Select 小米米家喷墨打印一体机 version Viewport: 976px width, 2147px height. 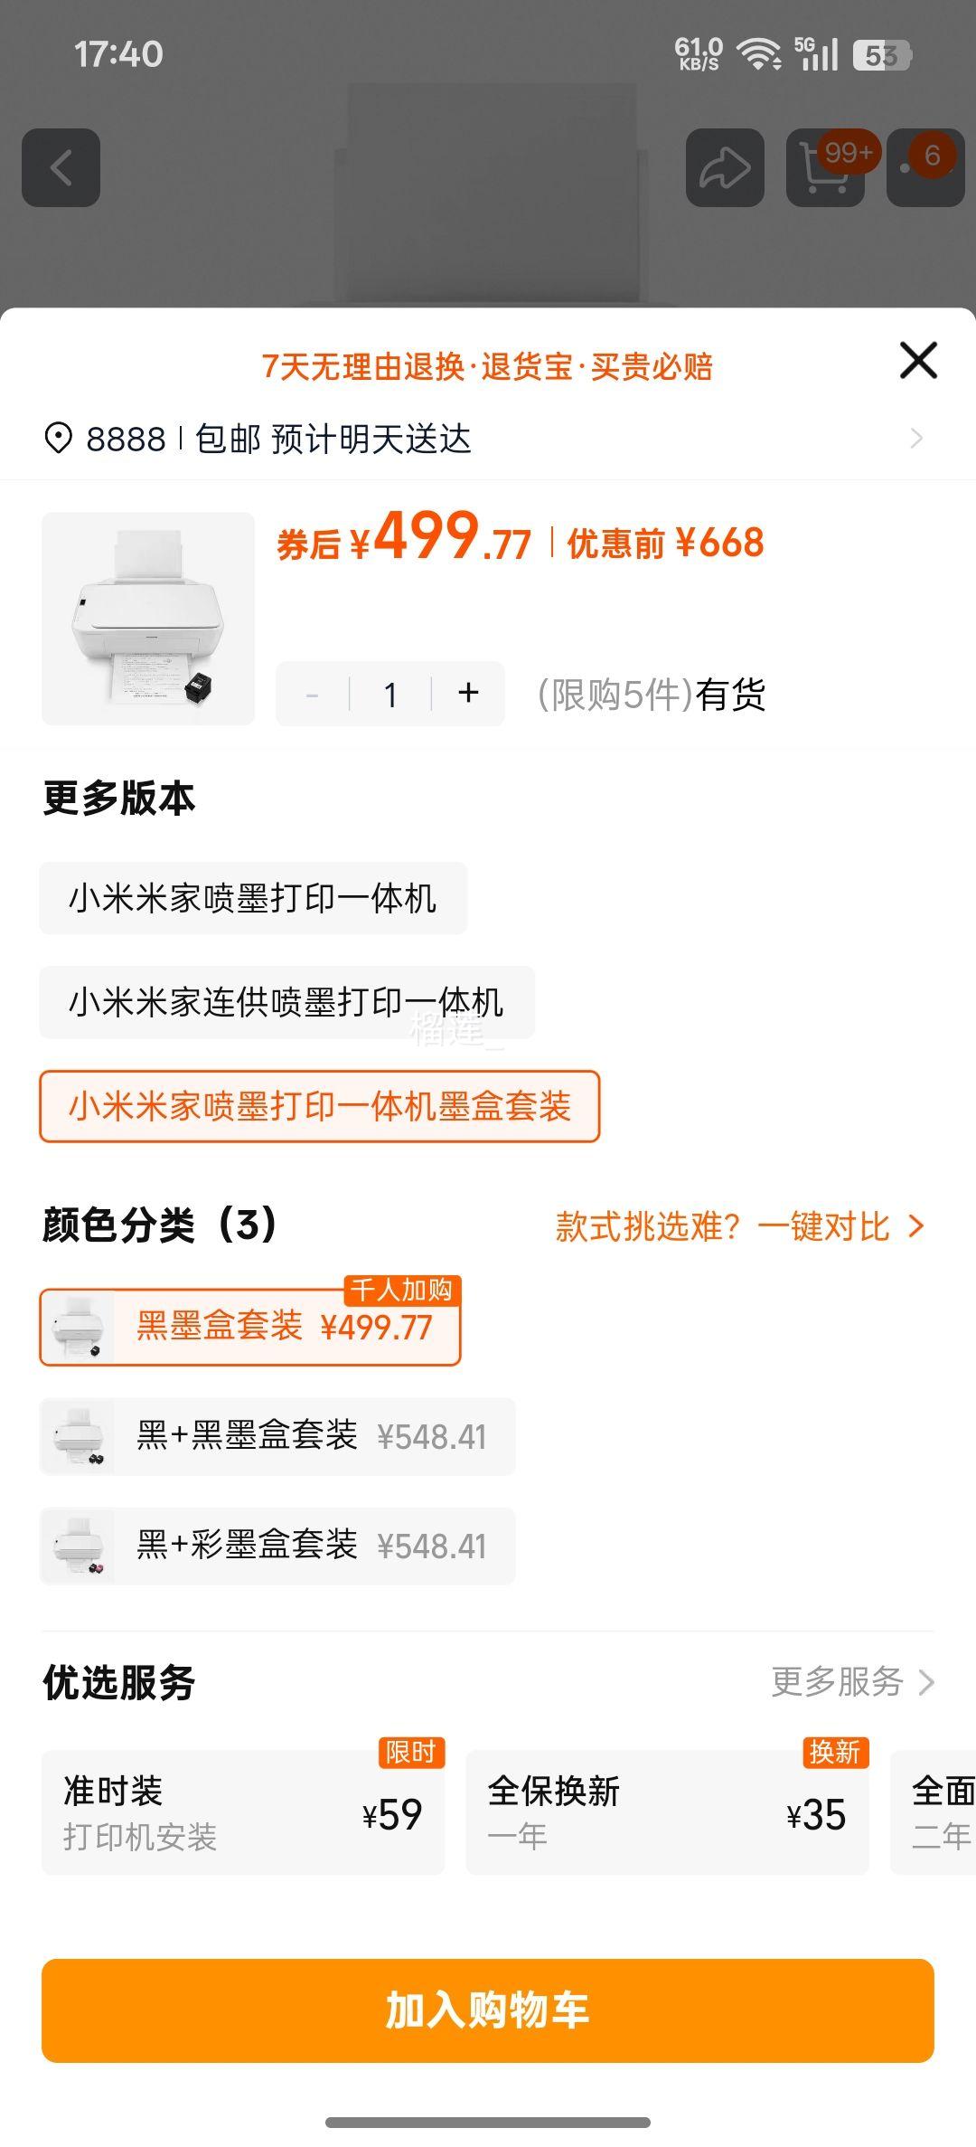point(253,898)
